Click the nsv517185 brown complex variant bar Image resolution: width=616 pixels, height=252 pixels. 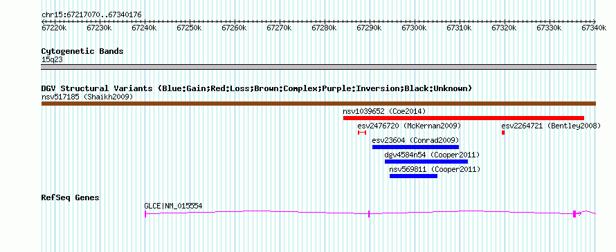318,104
